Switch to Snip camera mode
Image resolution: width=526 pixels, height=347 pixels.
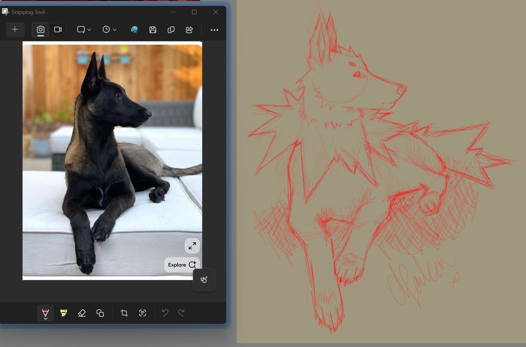click(41, 29)
